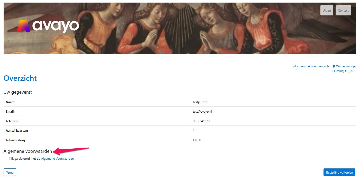Click the 'Ik ga akkoord met de' label
This screenshot has height=180, width=360.
(26, 159)
